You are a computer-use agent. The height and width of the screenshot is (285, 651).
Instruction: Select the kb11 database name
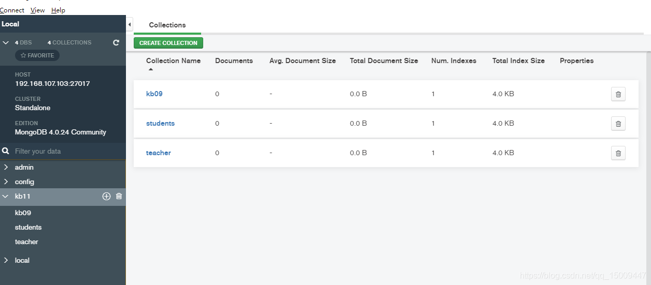click(x=22, y=196)
